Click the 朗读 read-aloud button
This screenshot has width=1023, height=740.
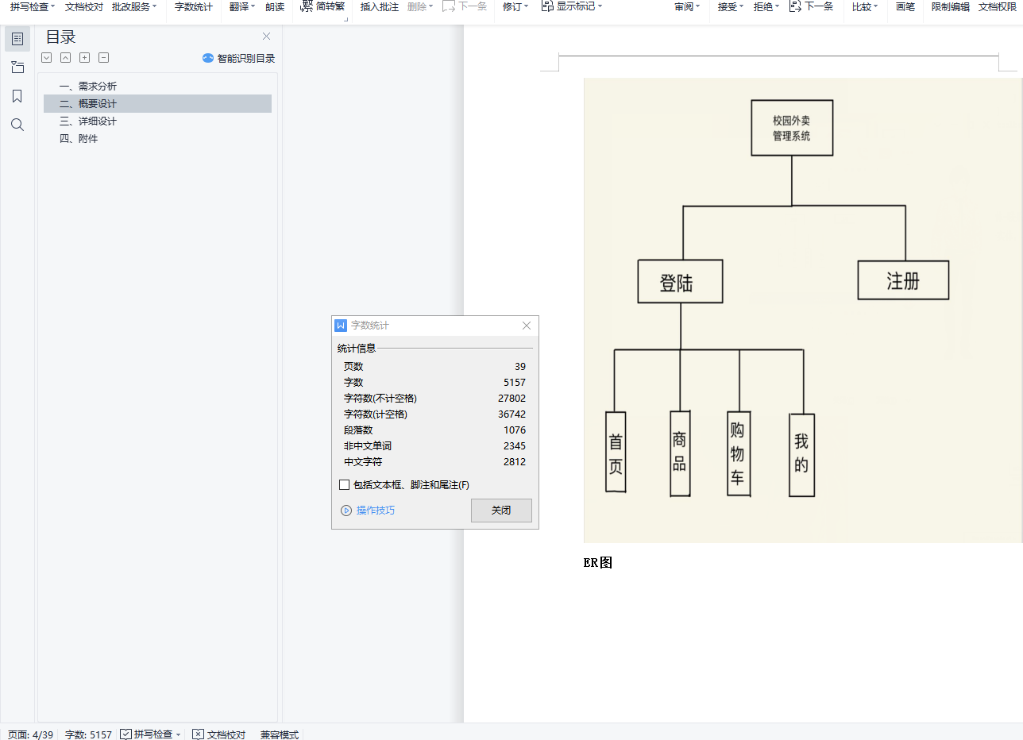pos(275,6)
